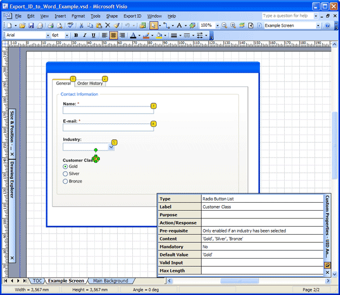Click the Shapes window icon in toolbar

(x=143, y=26)
